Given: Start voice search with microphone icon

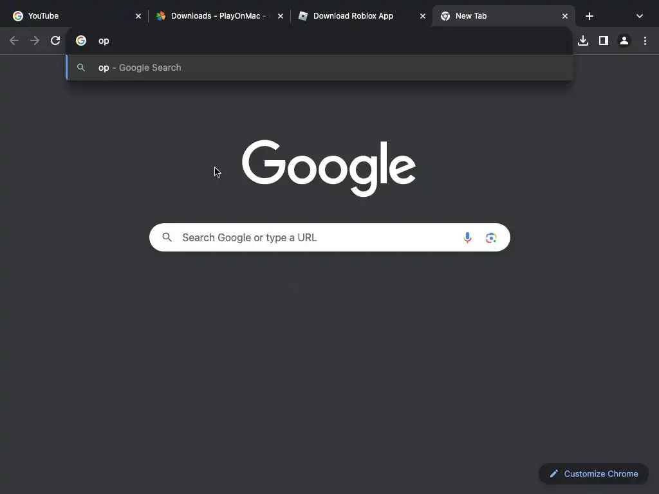Looking at the screenshot, I should 467,237.
